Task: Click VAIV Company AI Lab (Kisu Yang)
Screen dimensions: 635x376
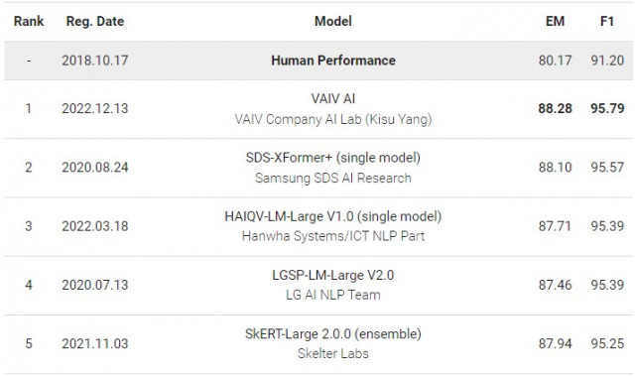Action: pos(333,119)
